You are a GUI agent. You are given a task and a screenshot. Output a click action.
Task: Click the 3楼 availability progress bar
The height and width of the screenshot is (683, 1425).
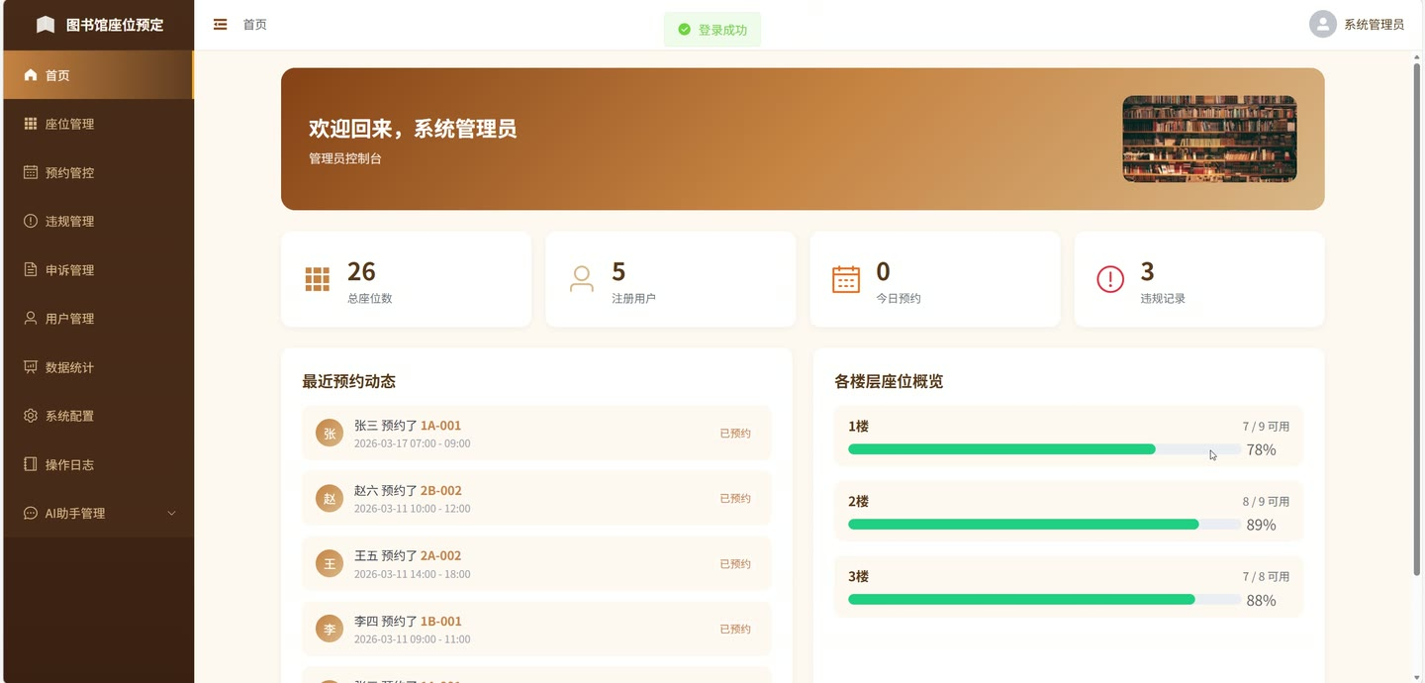click(1044, 600)
